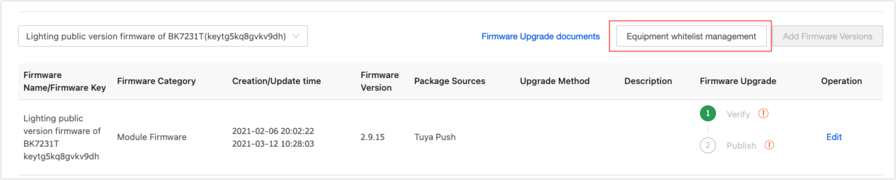Click the Creation/Update time column header
The width and height of the screenshot is (896, 180).
click(276, 81)
